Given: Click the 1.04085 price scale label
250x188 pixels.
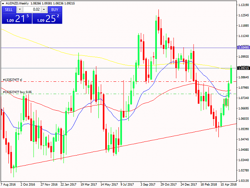Looking at the screenshot, I should [244, 150].
